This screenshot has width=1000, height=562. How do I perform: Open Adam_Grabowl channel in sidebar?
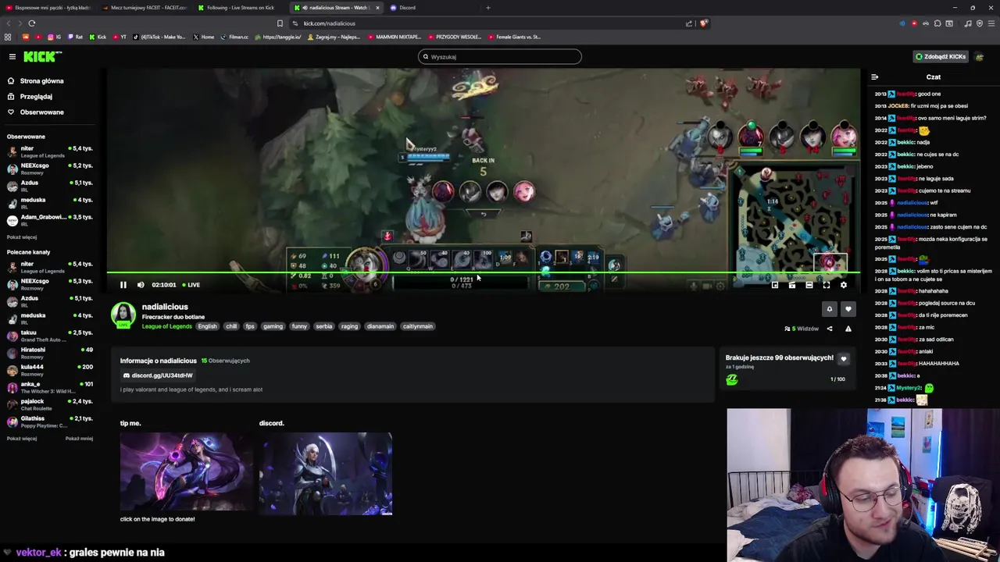[x=49, y=220]
